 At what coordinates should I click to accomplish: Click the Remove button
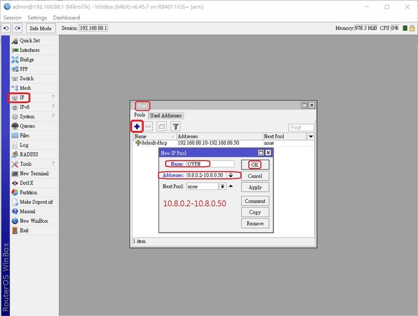(255, 224)
